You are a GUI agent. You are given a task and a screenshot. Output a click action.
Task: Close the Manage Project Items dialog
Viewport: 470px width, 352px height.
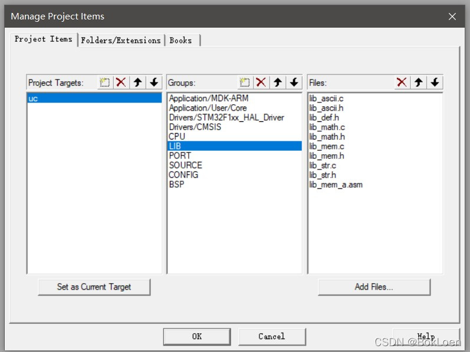click(x=452, y=16)
